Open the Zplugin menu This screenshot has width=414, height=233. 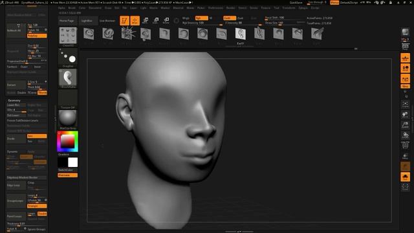tap(303, 8)
